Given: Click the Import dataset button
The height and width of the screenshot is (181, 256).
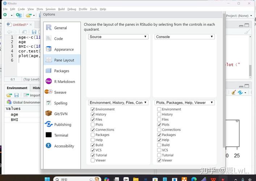Looking at the screenshot, I should 32,95.
